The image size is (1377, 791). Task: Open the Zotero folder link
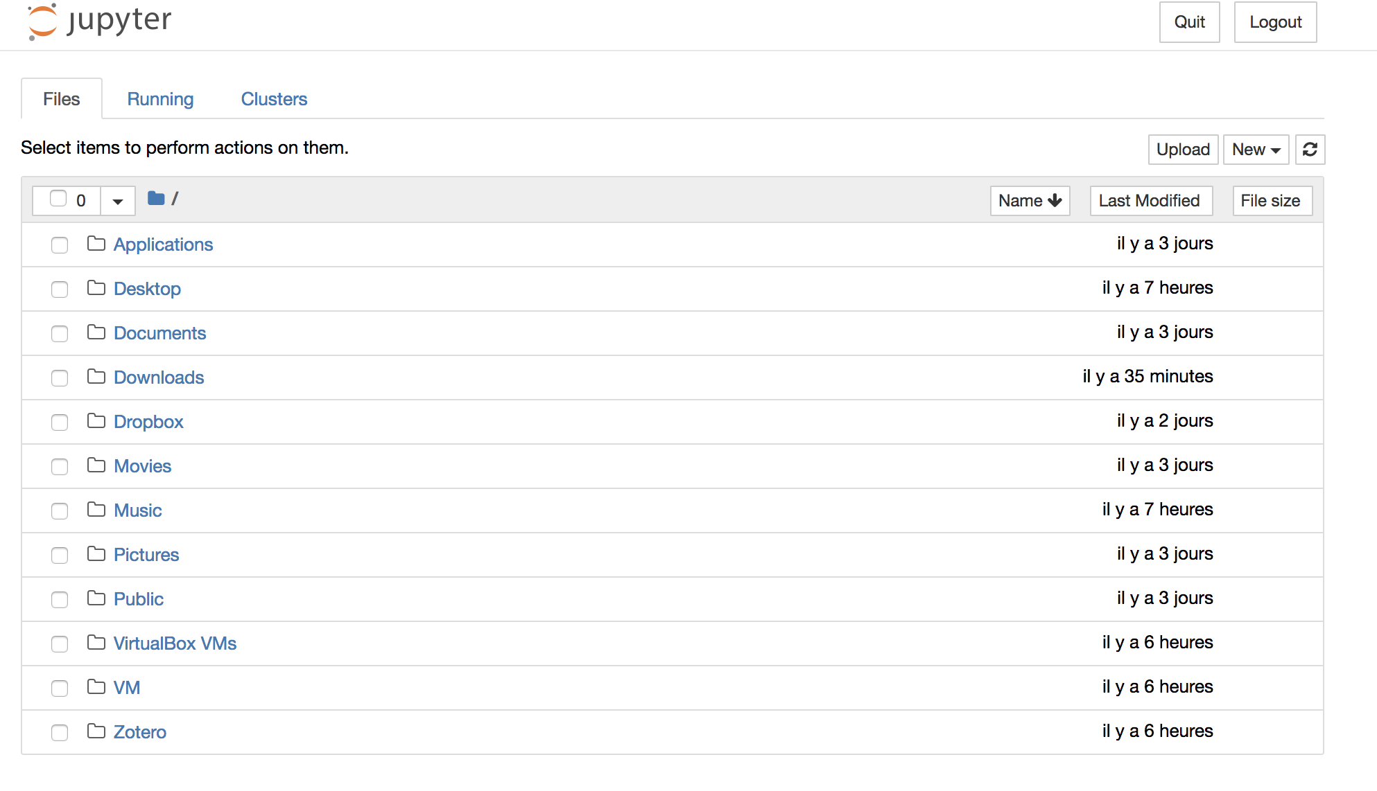click(x=140, y=732)
